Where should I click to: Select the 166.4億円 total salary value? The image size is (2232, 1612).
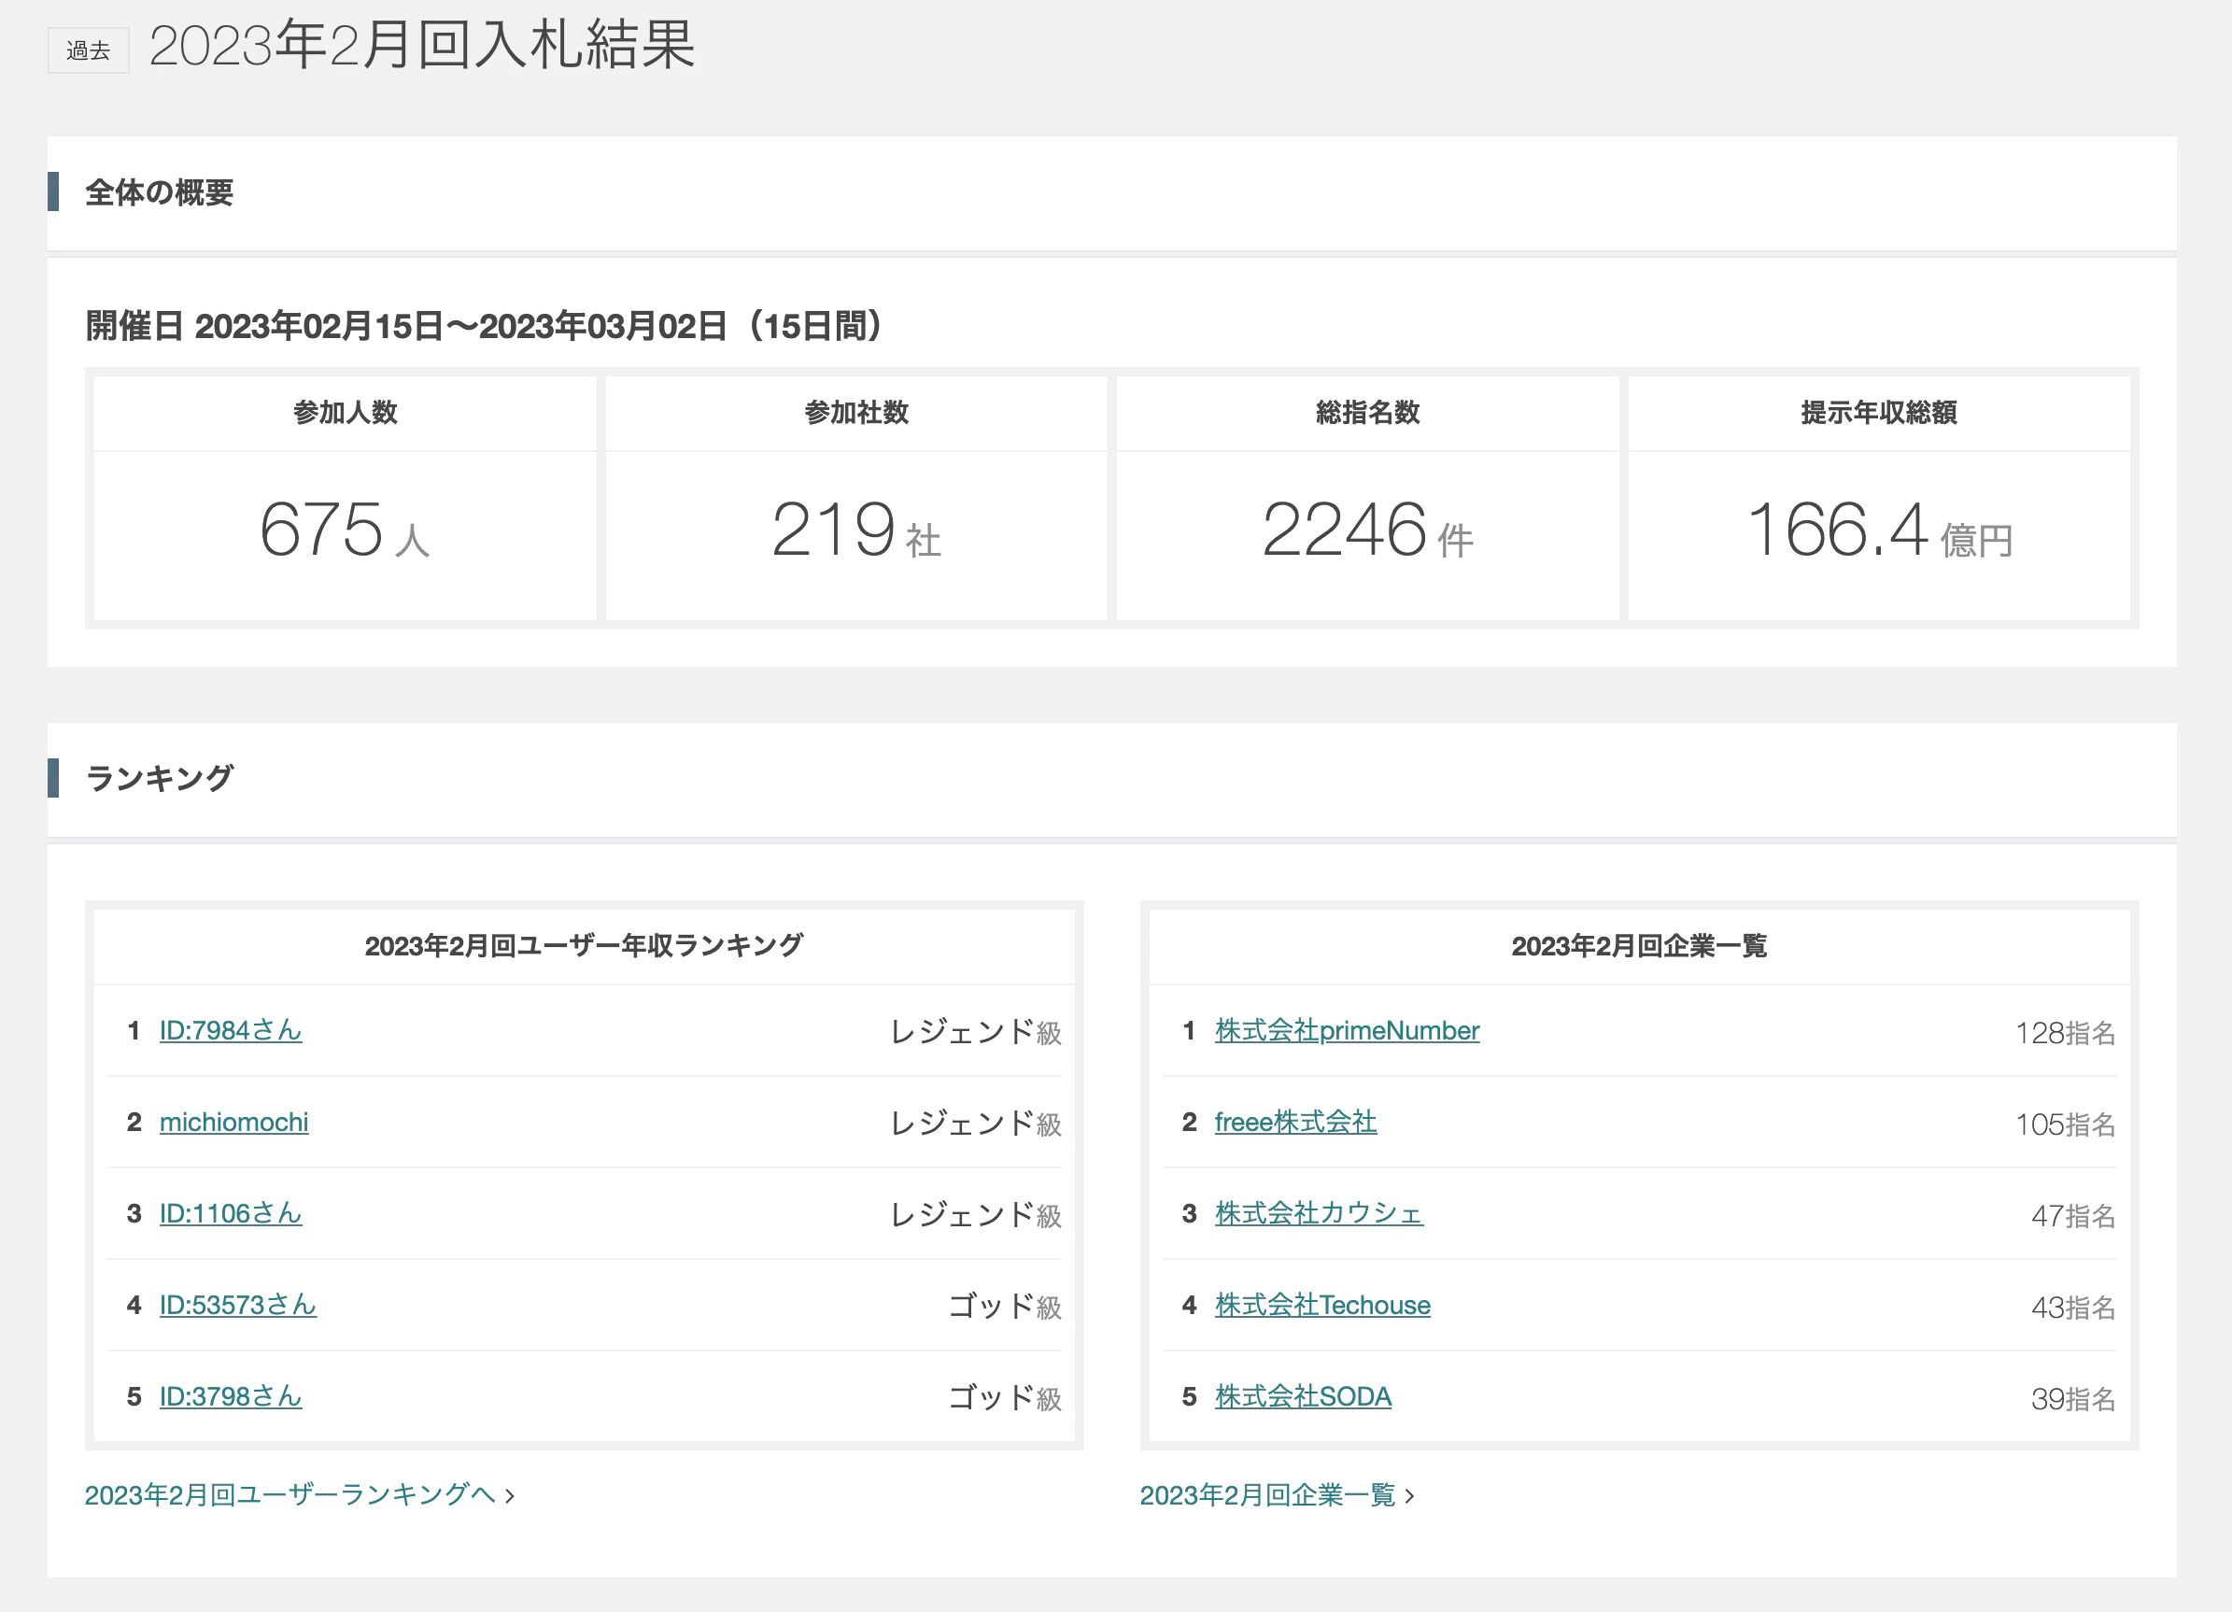point(1879,530)
